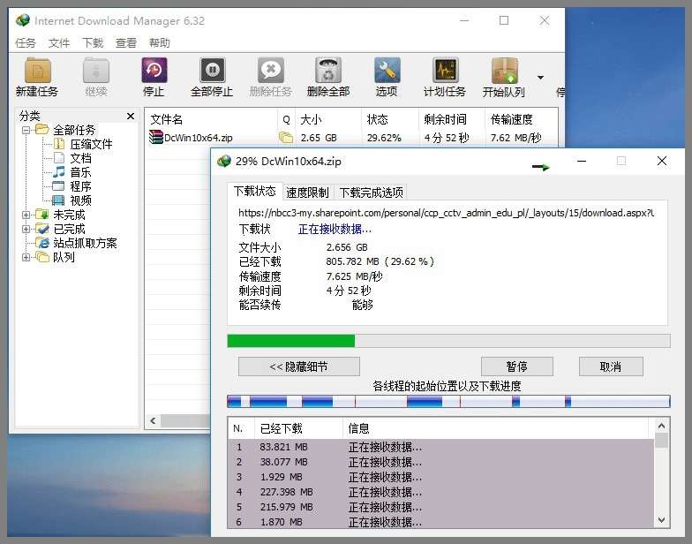
Task: Click the sharepoint download URL text
Action: pos(447,213)
